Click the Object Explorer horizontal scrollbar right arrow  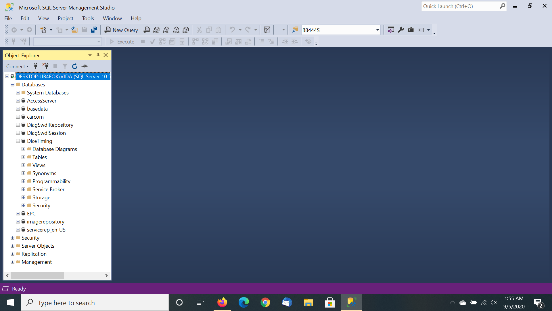pos(106,276)
